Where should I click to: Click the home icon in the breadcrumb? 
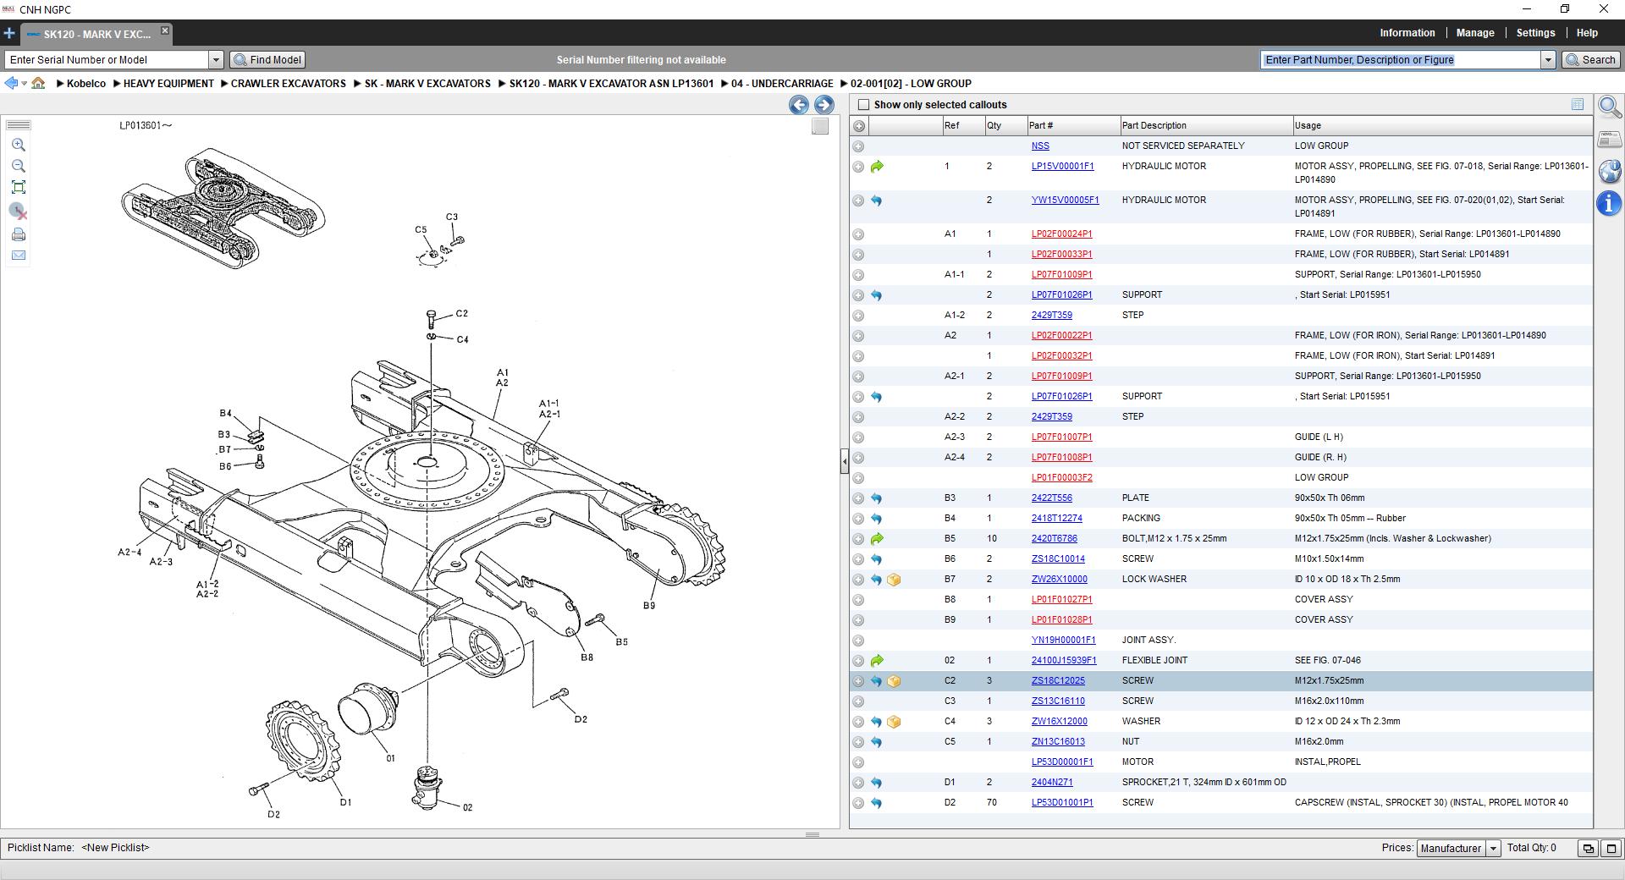(x=38, y=83)
